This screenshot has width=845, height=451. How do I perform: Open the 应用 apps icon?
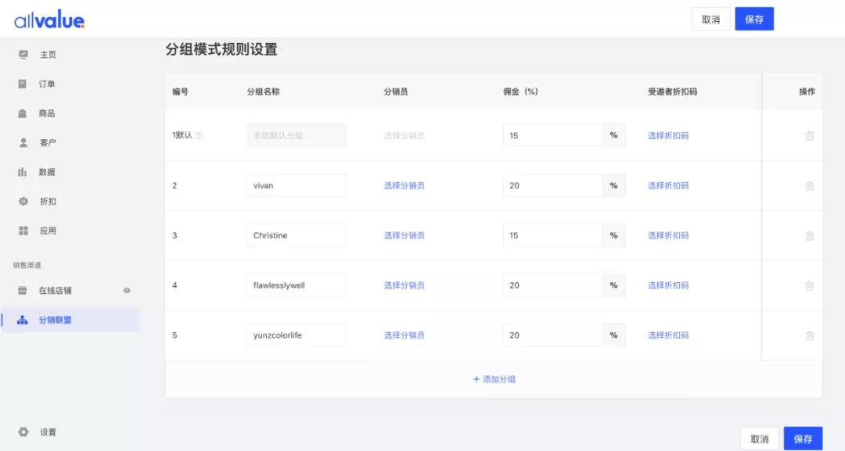[22, 230]
